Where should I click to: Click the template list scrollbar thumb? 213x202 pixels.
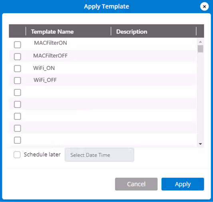(201, 49)
